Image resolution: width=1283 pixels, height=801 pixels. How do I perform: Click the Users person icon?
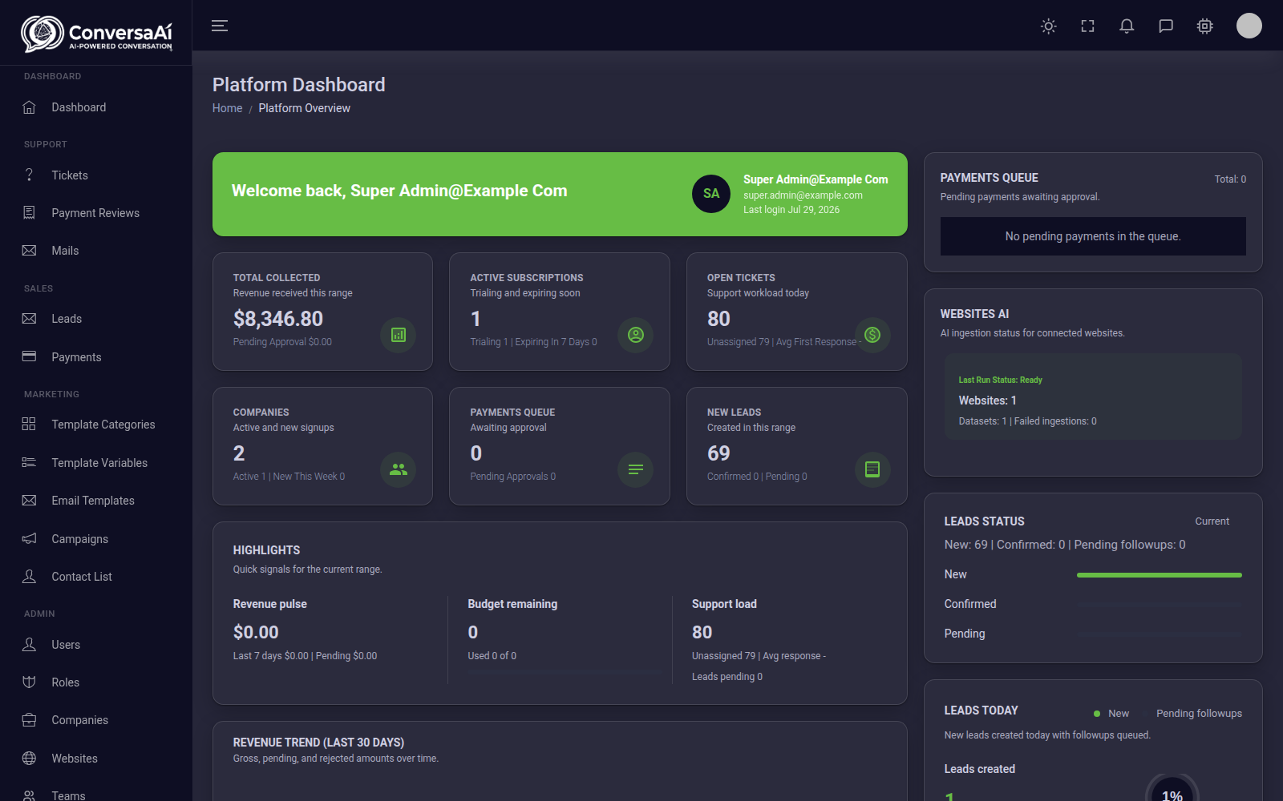point(29,644)
